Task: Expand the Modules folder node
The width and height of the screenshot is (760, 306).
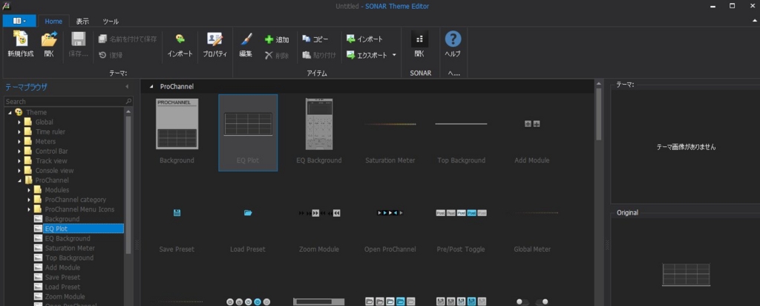Action: point(29,190)
